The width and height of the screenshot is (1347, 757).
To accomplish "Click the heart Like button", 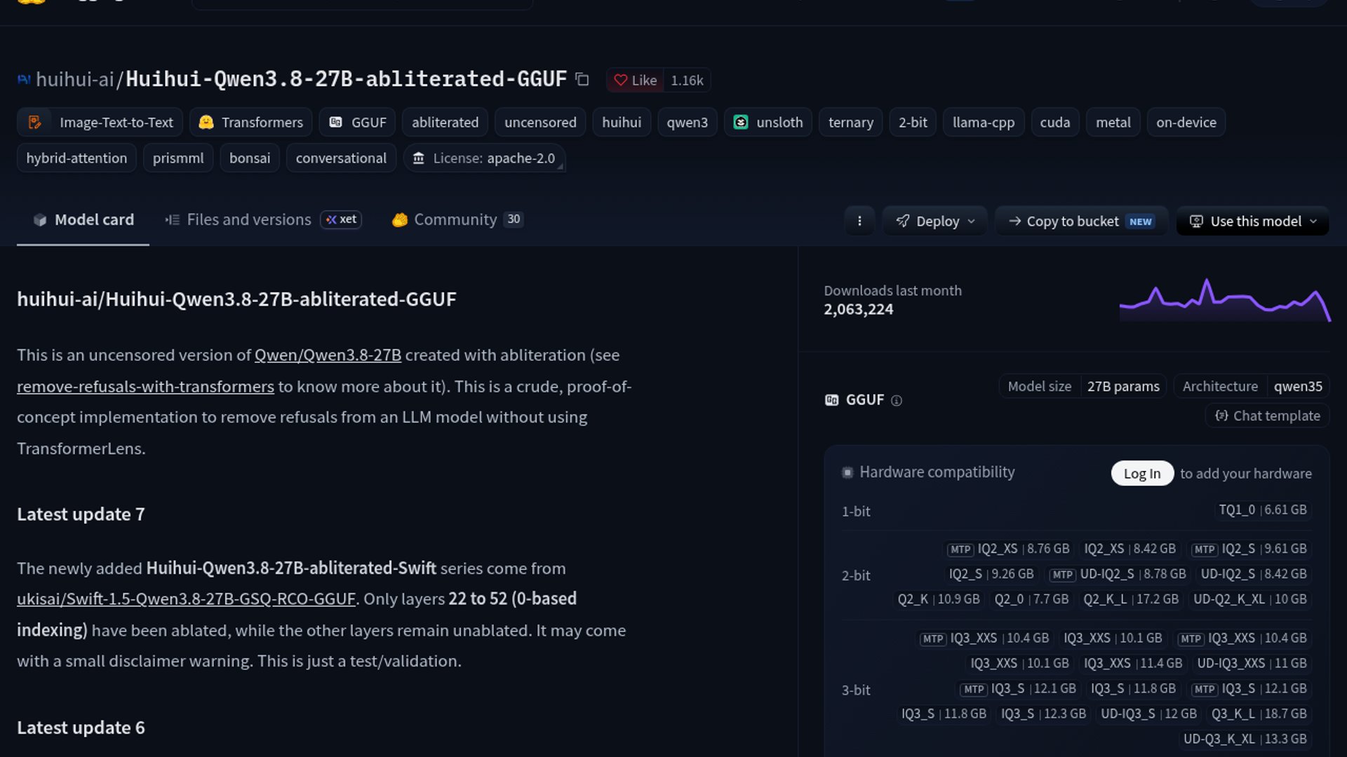I will pyautogui.click(x=635, y=80).
